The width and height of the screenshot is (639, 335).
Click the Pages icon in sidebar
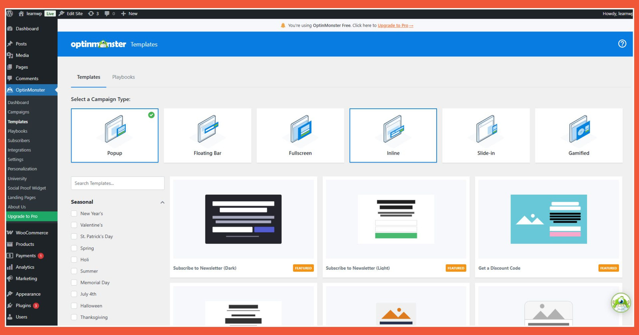[x=10, y=67]
